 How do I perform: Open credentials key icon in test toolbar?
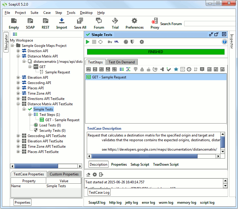[x=110, y=42]
